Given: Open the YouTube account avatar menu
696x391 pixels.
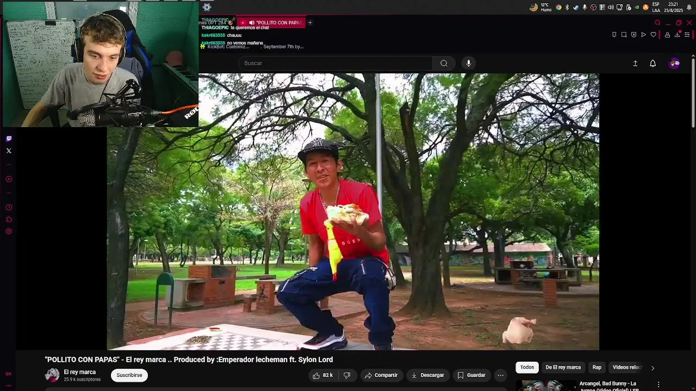Looking at the screenshot, I should (x=674, y=64).
